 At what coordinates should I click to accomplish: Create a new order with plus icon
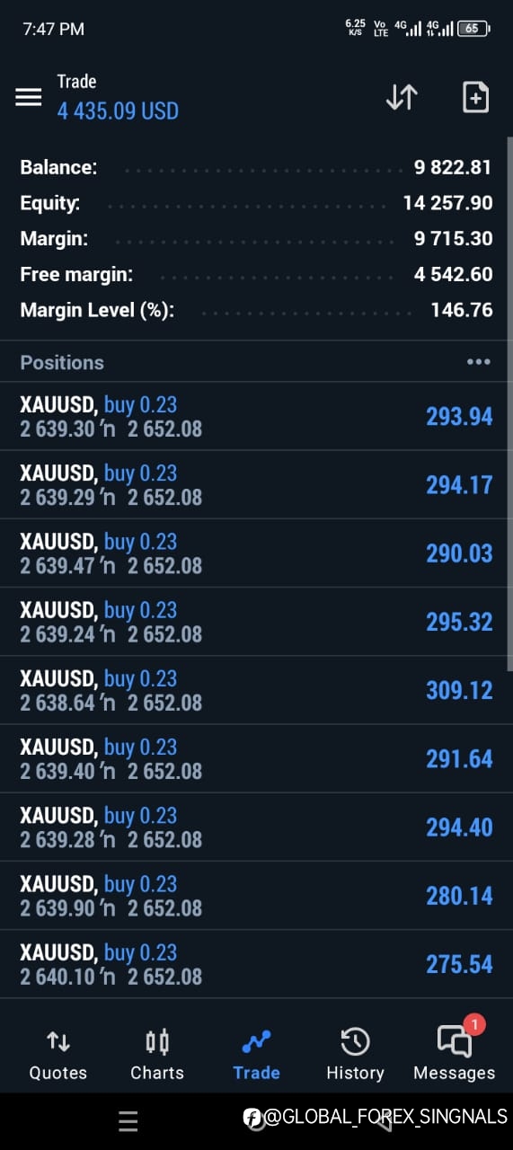tap(475, 97)
